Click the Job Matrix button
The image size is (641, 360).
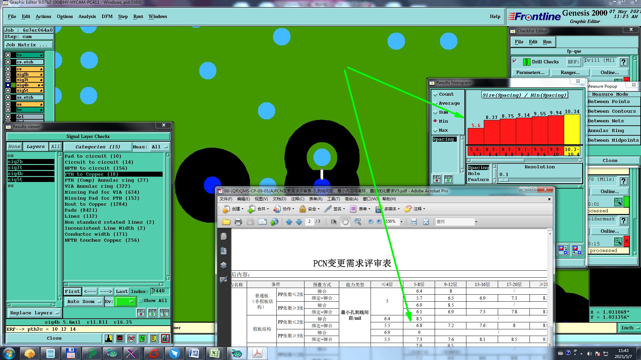click(x=29, y=45)
